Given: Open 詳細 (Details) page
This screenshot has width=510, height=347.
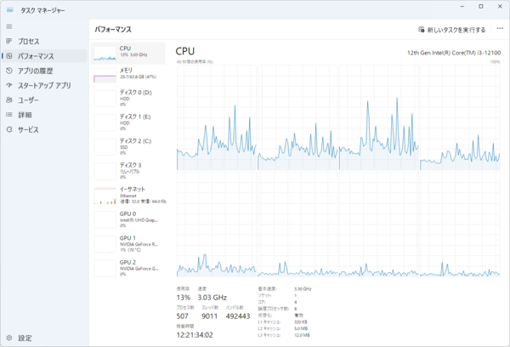Looking at the screenshot, I should [x=44, y=115].
